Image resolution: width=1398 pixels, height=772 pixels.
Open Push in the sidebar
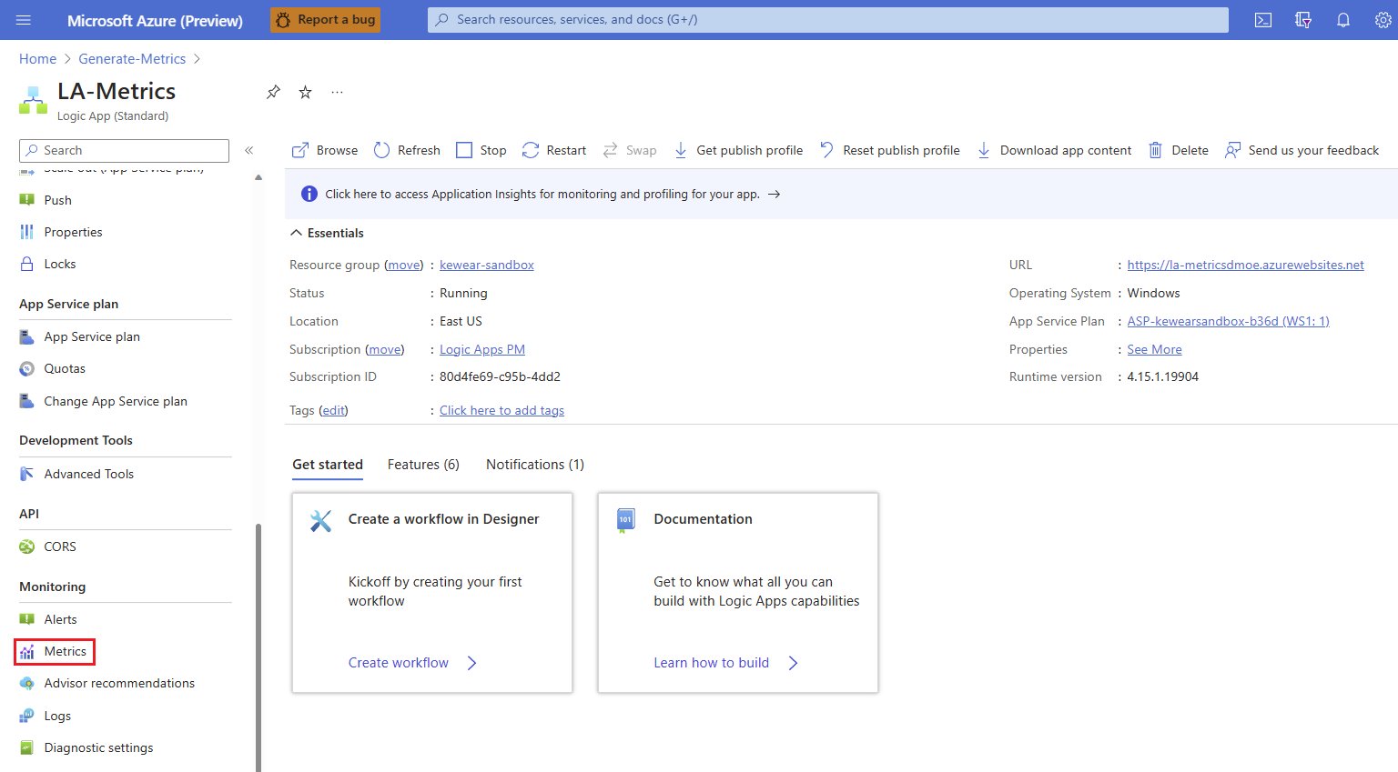(x=57, y=200)
